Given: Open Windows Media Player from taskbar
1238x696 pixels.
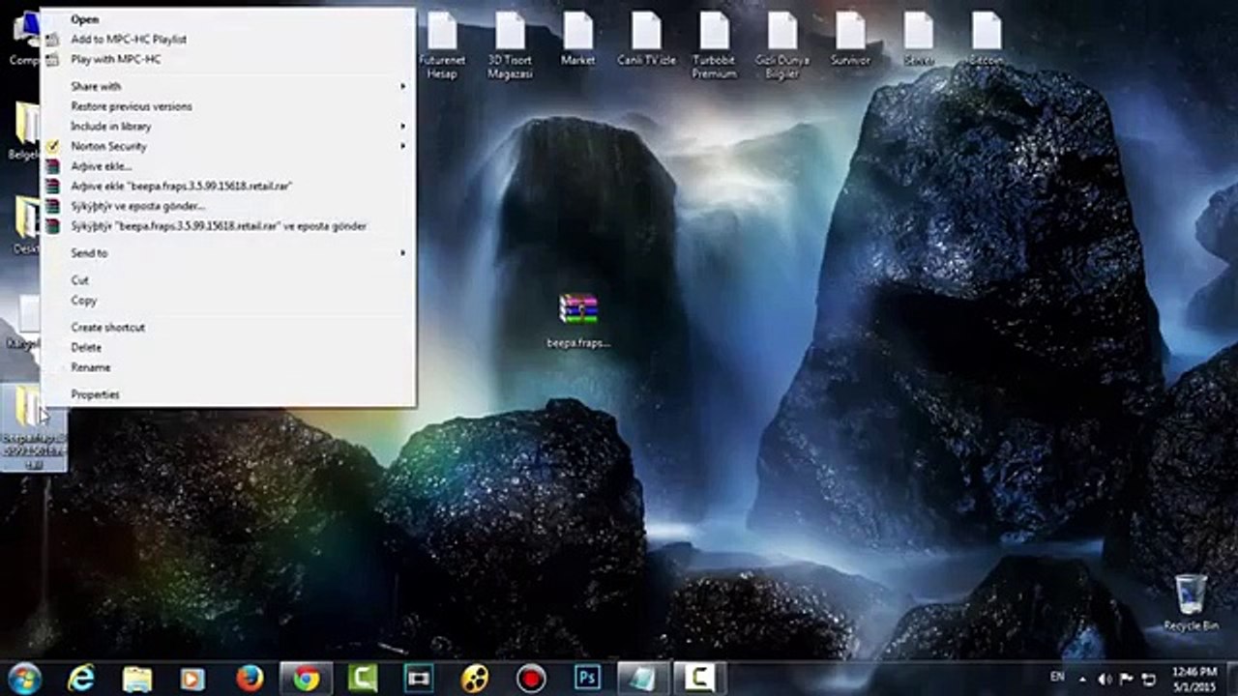Looking at the screenshot, I should tap(193, 679).
